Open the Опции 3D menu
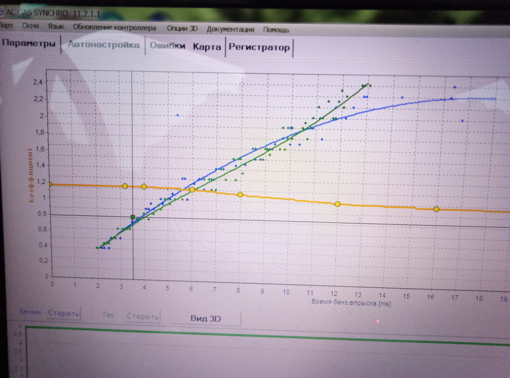This screenshot has height=378, width=510. click(x=182, y=28)
